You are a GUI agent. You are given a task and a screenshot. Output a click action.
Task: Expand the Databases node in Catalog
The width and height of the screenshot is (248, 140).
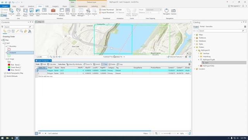click(x=195, y=41)
